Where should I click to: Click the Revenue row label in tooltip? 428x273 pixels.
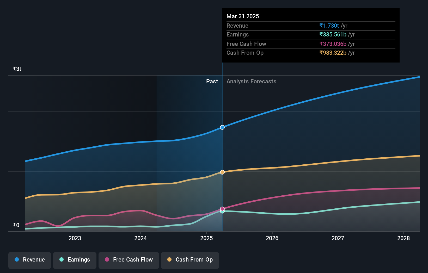tap(237, 26)
